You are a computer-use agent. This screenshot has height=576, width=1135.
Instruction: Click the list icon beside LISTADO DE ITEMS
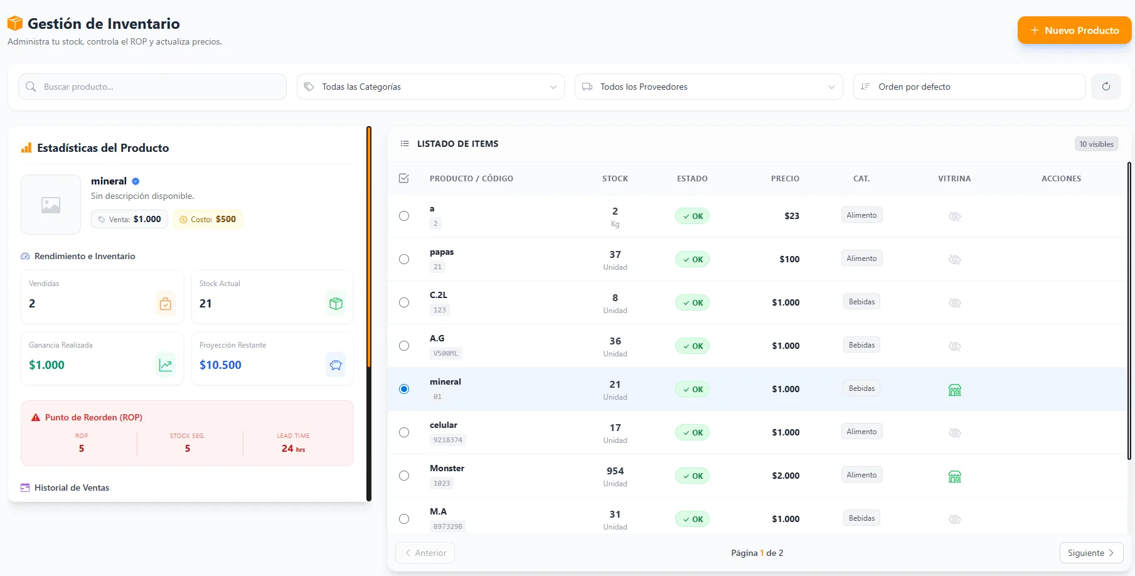(x=405, y=144)
